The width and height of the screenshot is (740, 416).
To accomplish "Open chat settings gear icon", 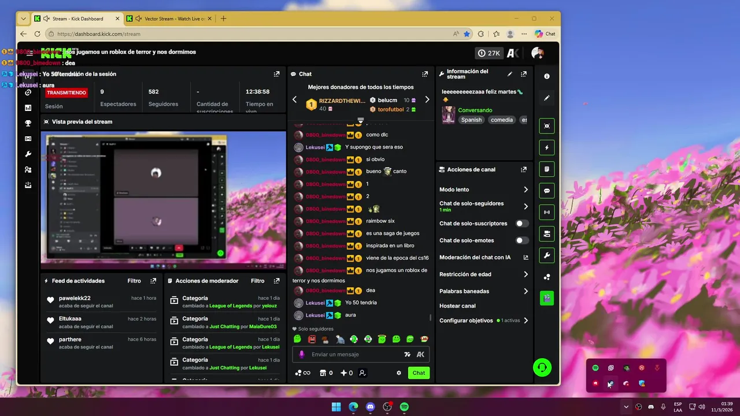I will click(399, 373).
